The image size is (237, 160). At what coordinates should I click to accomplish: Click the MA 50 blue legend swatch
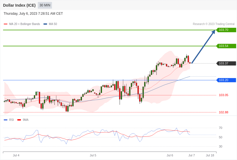45,24
